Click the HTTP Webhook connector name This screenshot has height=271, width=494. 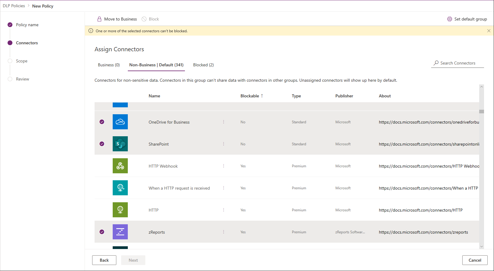coord(163,166)
